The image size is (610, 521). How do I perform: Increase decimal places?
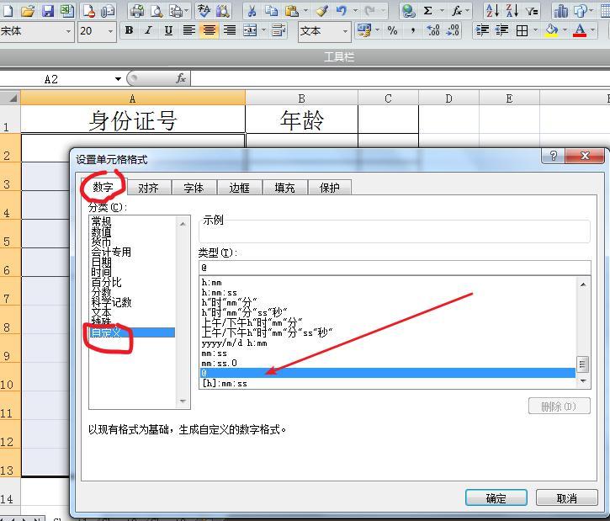click(433, 30)
